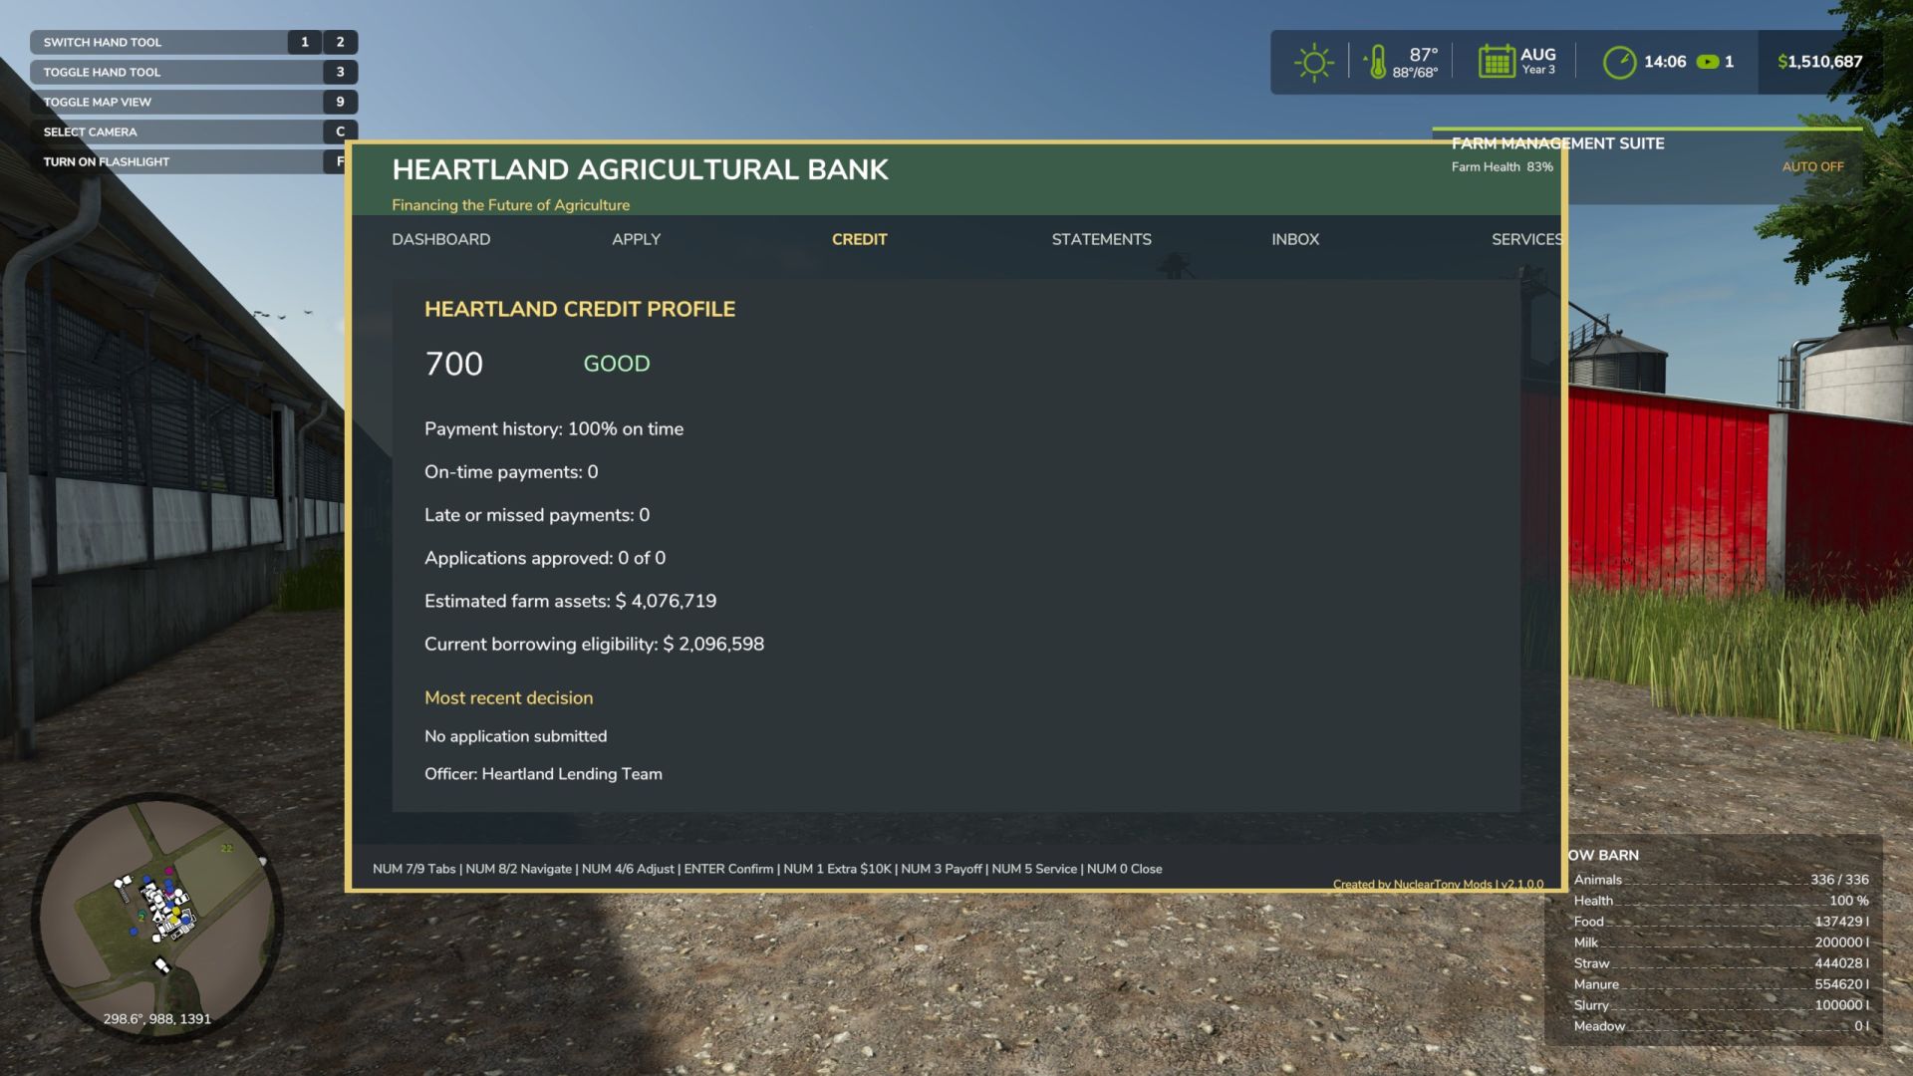Image resolution: width=1913 pixels, height=1076 pixels.
Task: Click the TOGGLE HAND TOOL label
Action: click(102, 72)
